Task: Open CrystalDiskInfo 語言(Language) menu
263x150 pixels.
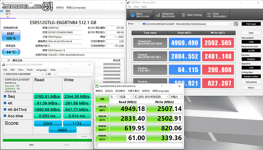Action: click(76, 8)
